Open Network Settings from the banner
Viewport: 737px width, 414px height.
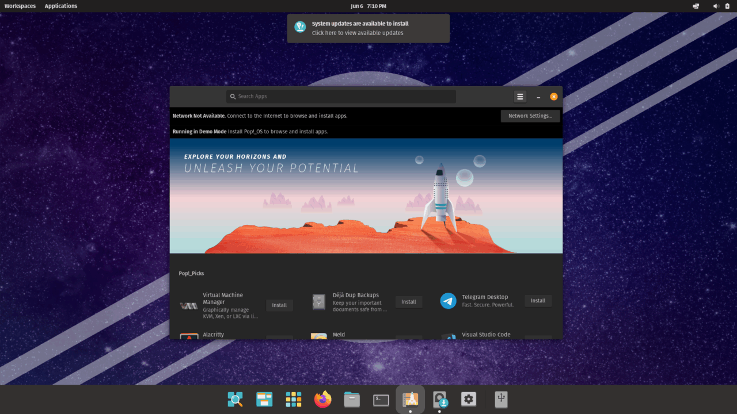click(x=530, y=116)
